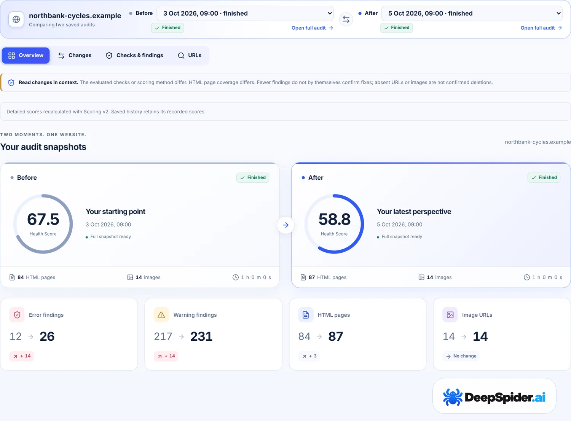The height and width of the screenshot is (421, 571).
Task: Click the Scoring v2 recalculation notice
Action: point(285,112)
